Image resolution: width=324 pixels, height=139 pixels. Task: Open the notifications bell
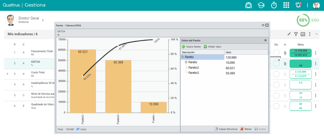(298, 5)
